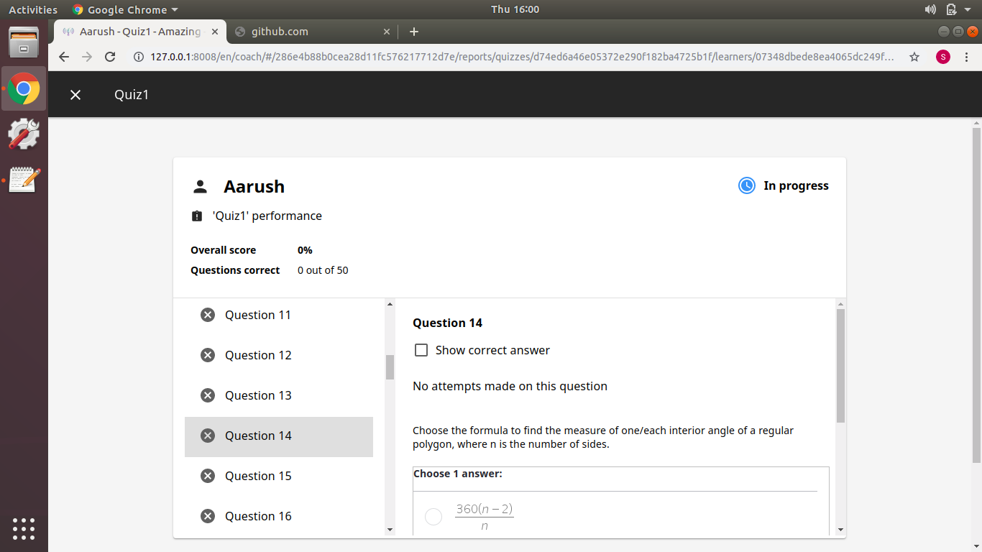982x552 pixels.
Task: Open the system menu dropdown arrow
Action: tap(968, 9)
